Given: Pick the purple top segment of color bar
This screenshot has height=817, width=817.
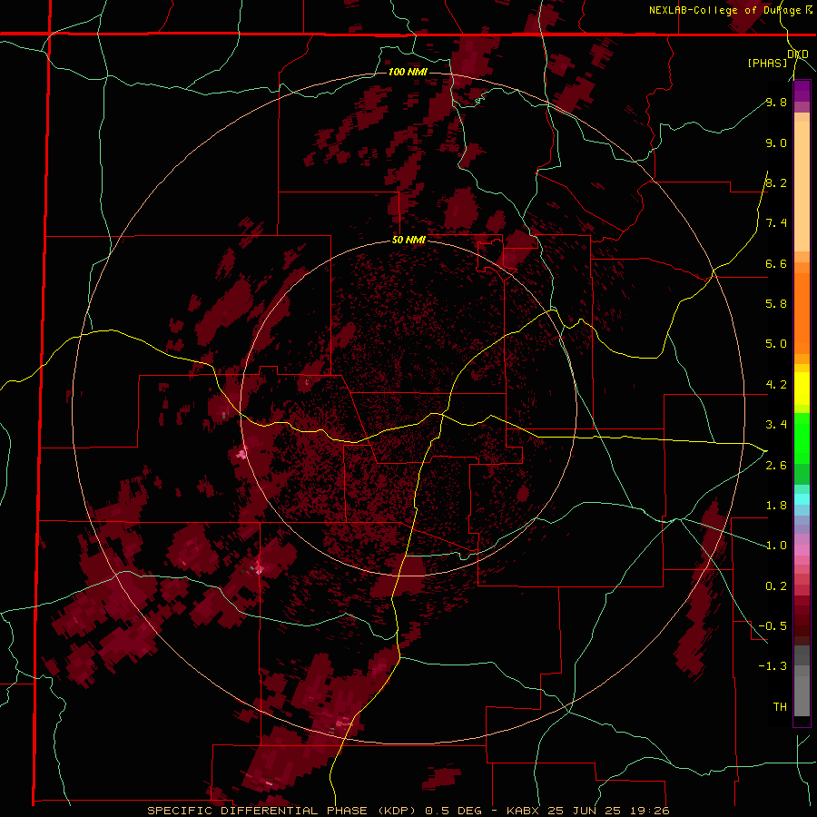Looking at the screenshot, I should [802, 91].
